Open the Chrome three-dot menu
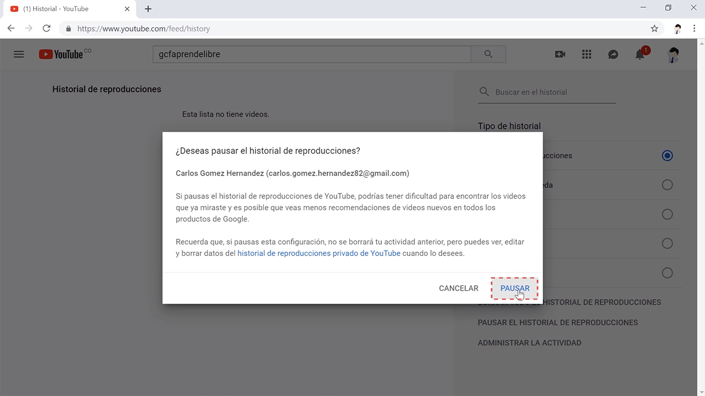The image size is (705, 396). coord(694,29)
